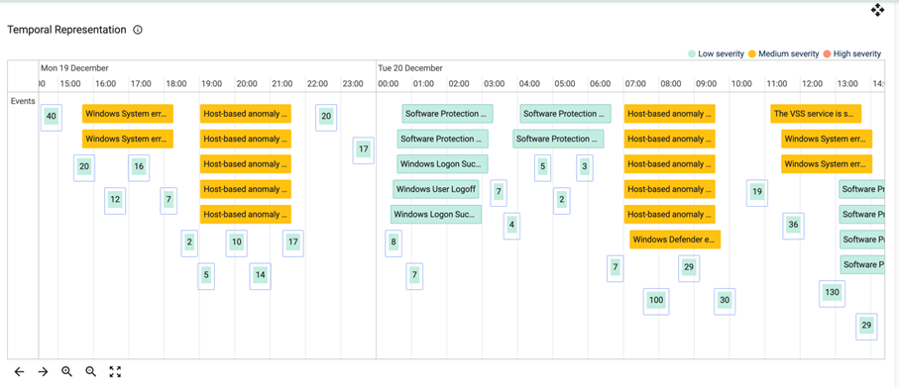Click the Mon 19 December date label
The image size is (899, 387).
pos(74,68)
